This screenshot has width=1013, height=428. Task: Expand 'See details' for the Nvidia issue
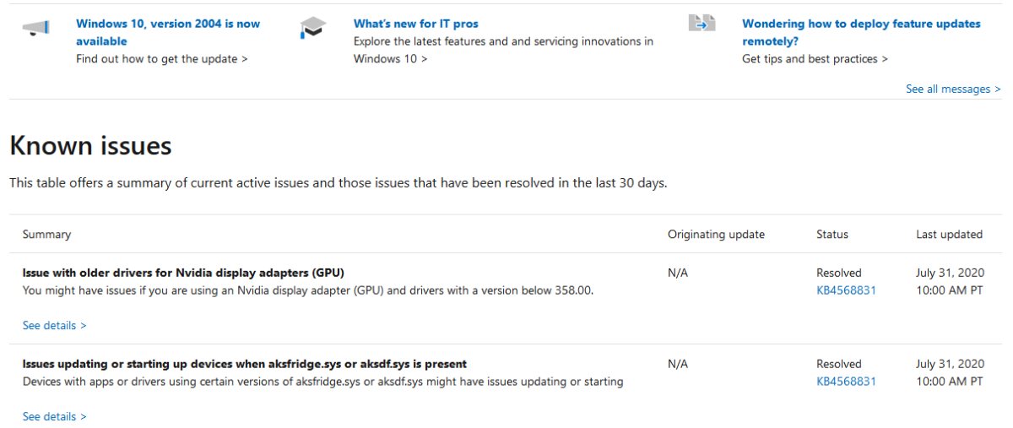click(x=55, y=325)
